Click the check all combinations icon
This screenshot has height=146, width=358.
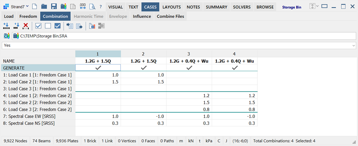[38, 26]
